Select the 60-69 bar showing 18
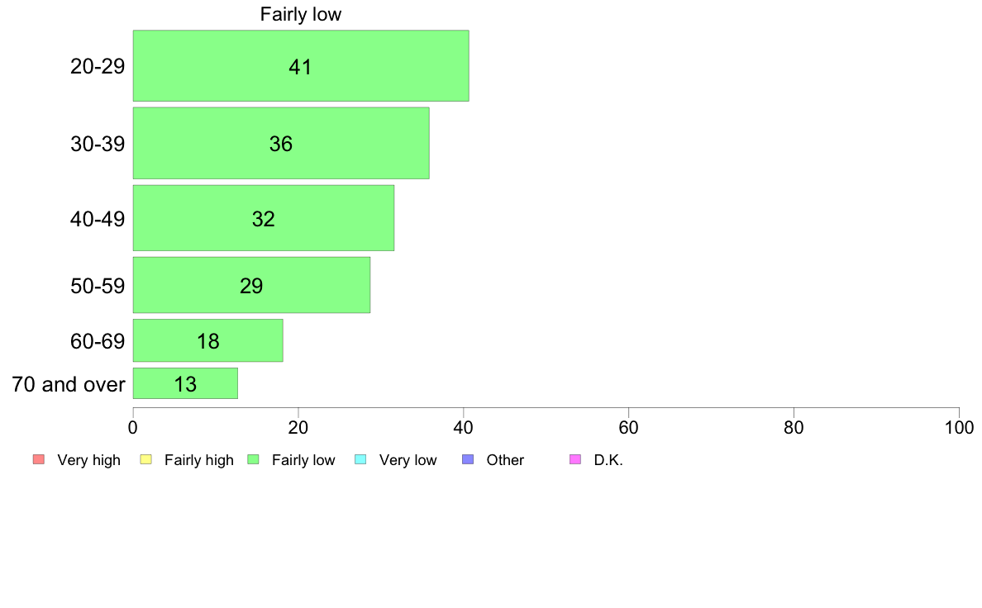Image resolution: width=982 pixels, height=608 pixels. (208, 340)
